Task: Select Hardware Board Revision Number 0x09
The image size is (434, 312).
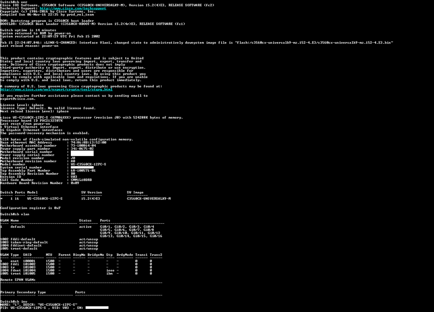Action: 75,183
